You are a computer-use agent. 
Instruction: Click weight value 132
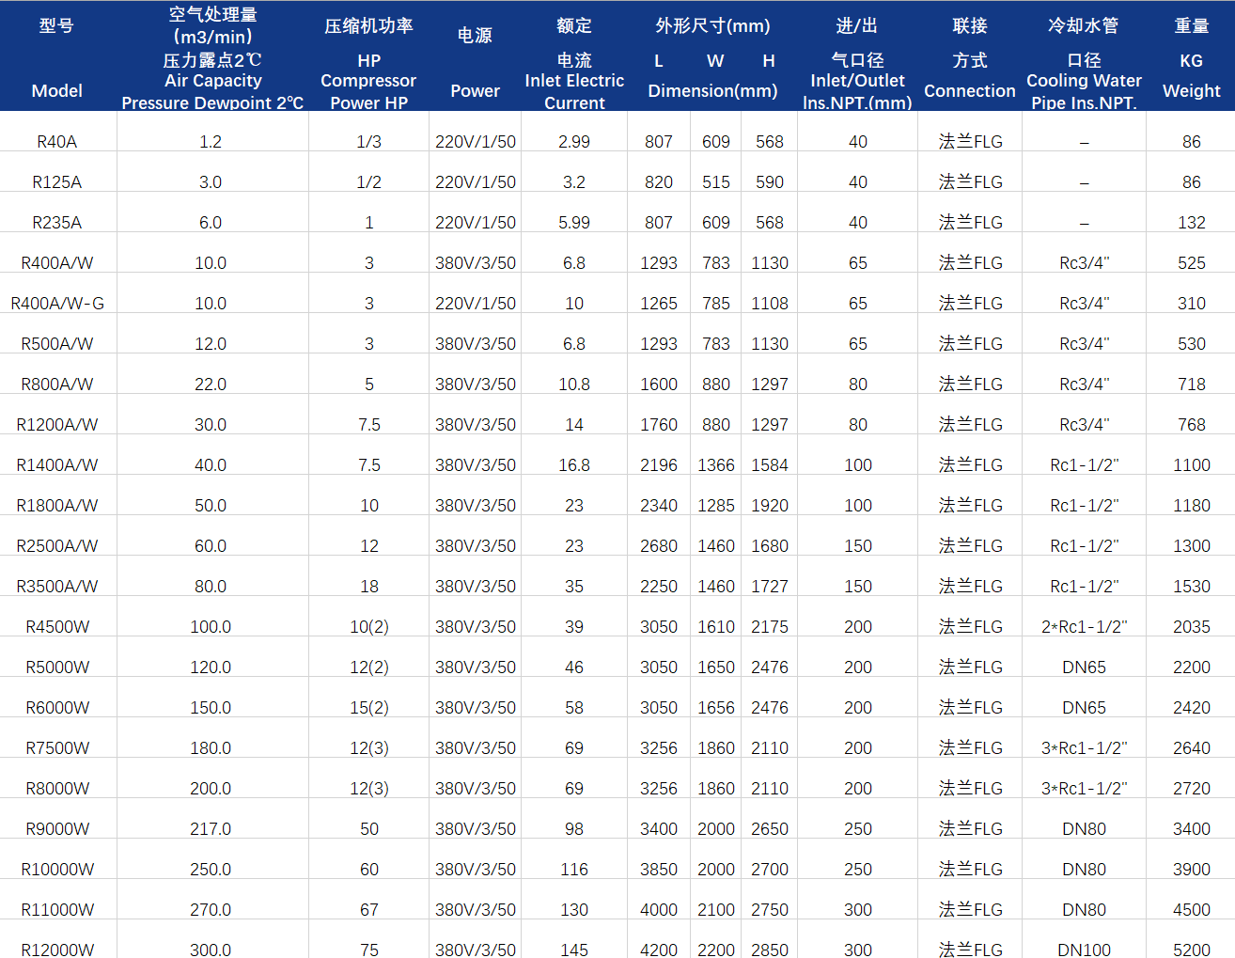click(x=1192, y=223)
